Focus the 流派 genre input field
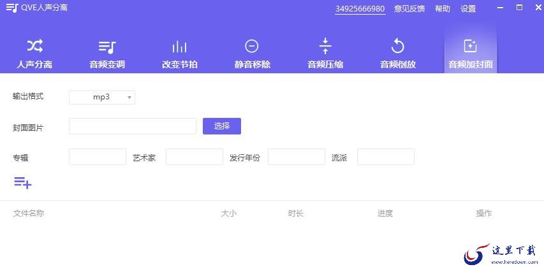544x267 pixels. [386, 157]
